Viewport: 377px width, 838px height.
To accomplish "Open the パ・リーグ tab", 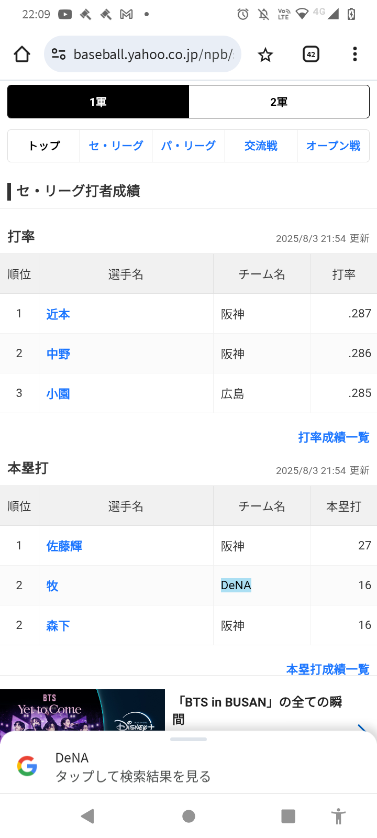I will coord(188,146).
